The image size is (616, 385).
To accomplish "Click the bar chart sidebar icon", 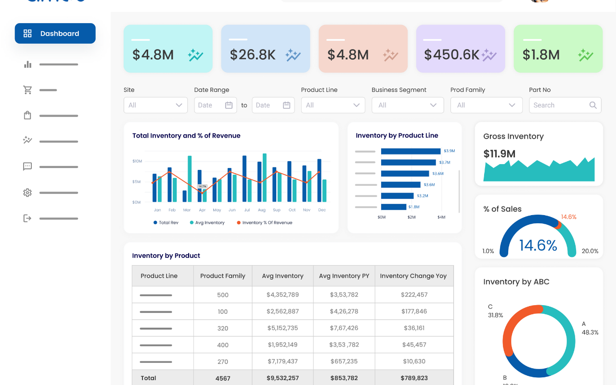I will click(27, 64).
